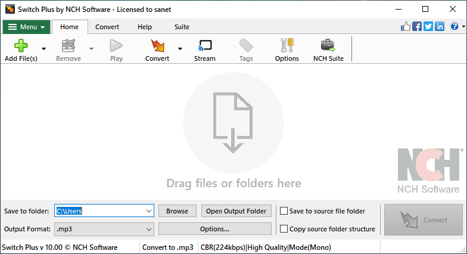Open Options with the wrench and screwdriver icon
This screenshot has width=467, height=254.
coord(287,45)
